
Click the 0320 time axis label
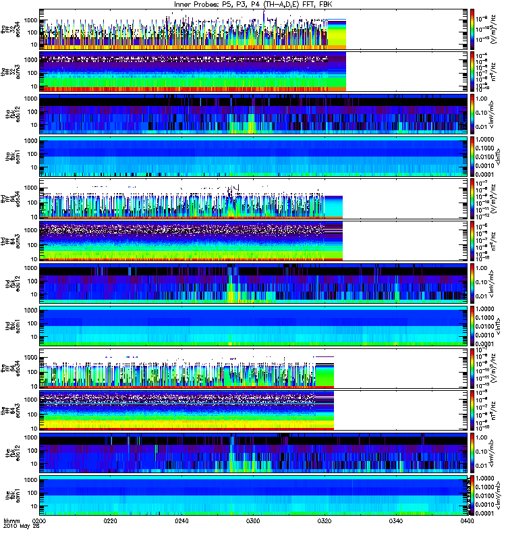[325, 520]
